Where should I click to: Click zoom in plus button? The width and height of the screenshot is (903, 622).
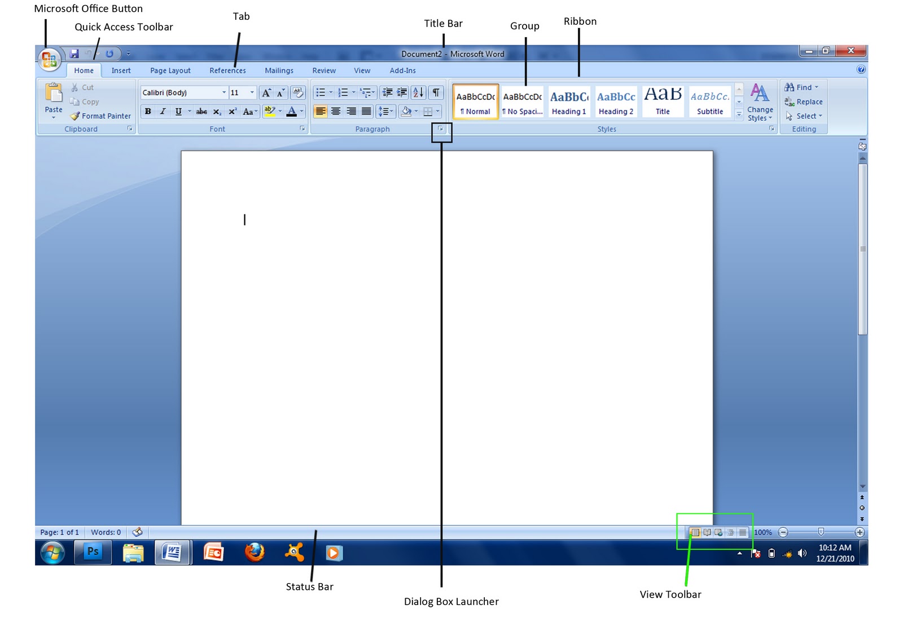(860, 532)
